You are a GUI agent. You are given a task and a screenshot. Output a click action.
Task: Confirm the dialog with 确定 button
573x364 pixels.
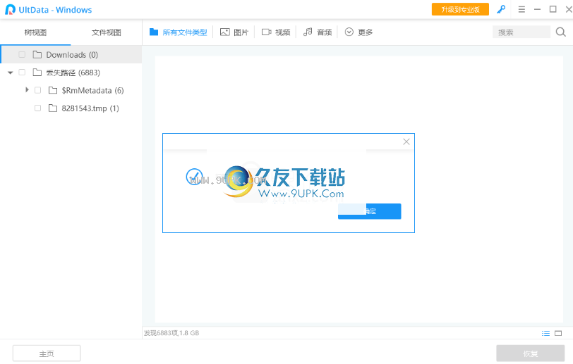point(370,211)
